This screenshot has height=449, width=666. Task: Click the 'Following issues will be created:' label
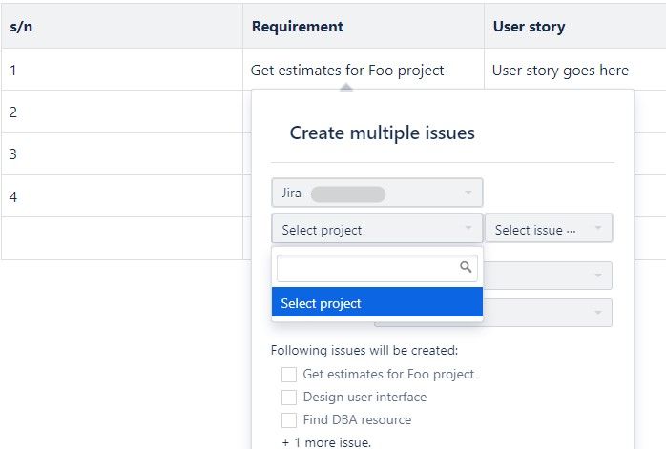point(364,350)
